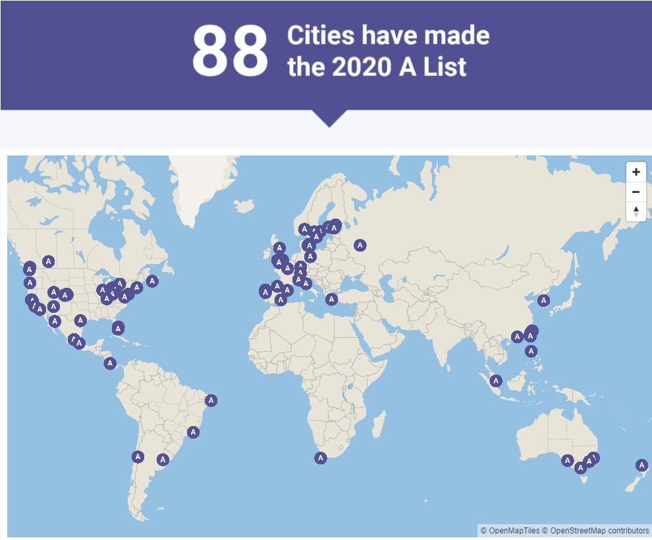The height and width of the screenshot is (540, 652).
Task: Select the A marker at Melbourne, Australia
Action: 580,468
